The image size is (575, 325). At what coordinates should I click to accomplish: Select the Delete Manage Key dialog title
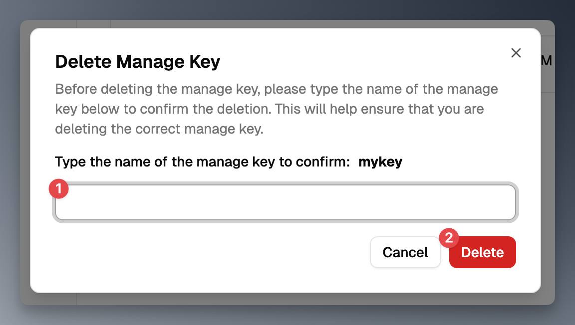137,61
